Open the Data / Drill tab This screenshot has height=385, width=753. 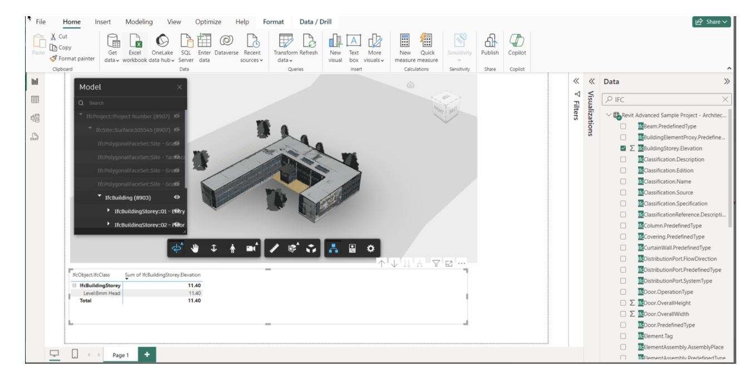pyautogui.click(x=315, y=22)
